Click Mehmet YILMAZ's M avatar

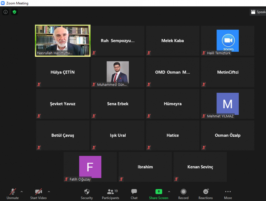(228, 104)
